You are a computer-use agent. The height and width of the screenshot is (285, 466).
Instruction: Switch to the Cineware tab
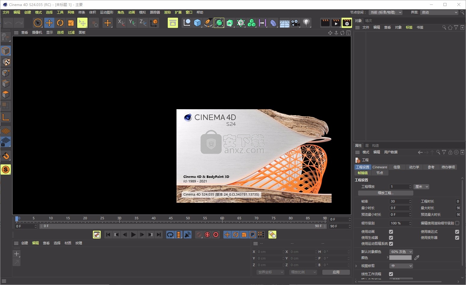click(x=380, y=167)
